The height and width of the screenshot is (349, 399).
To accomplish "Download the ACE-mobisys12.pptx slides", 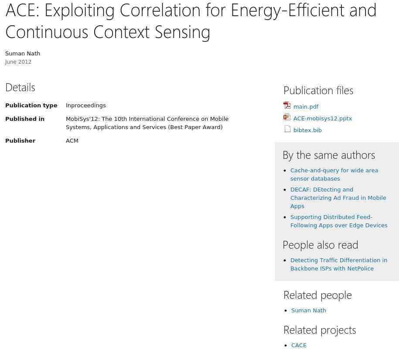I will (322, 119).
